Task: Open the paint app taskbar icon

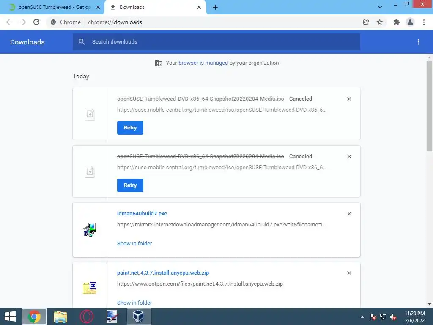Action: 112,317
